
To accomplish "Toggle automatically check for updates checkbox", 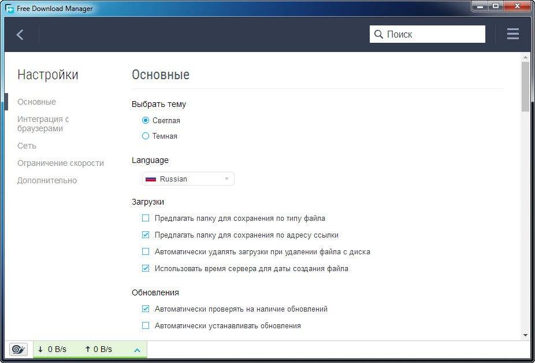I will [x=146, y=309].
